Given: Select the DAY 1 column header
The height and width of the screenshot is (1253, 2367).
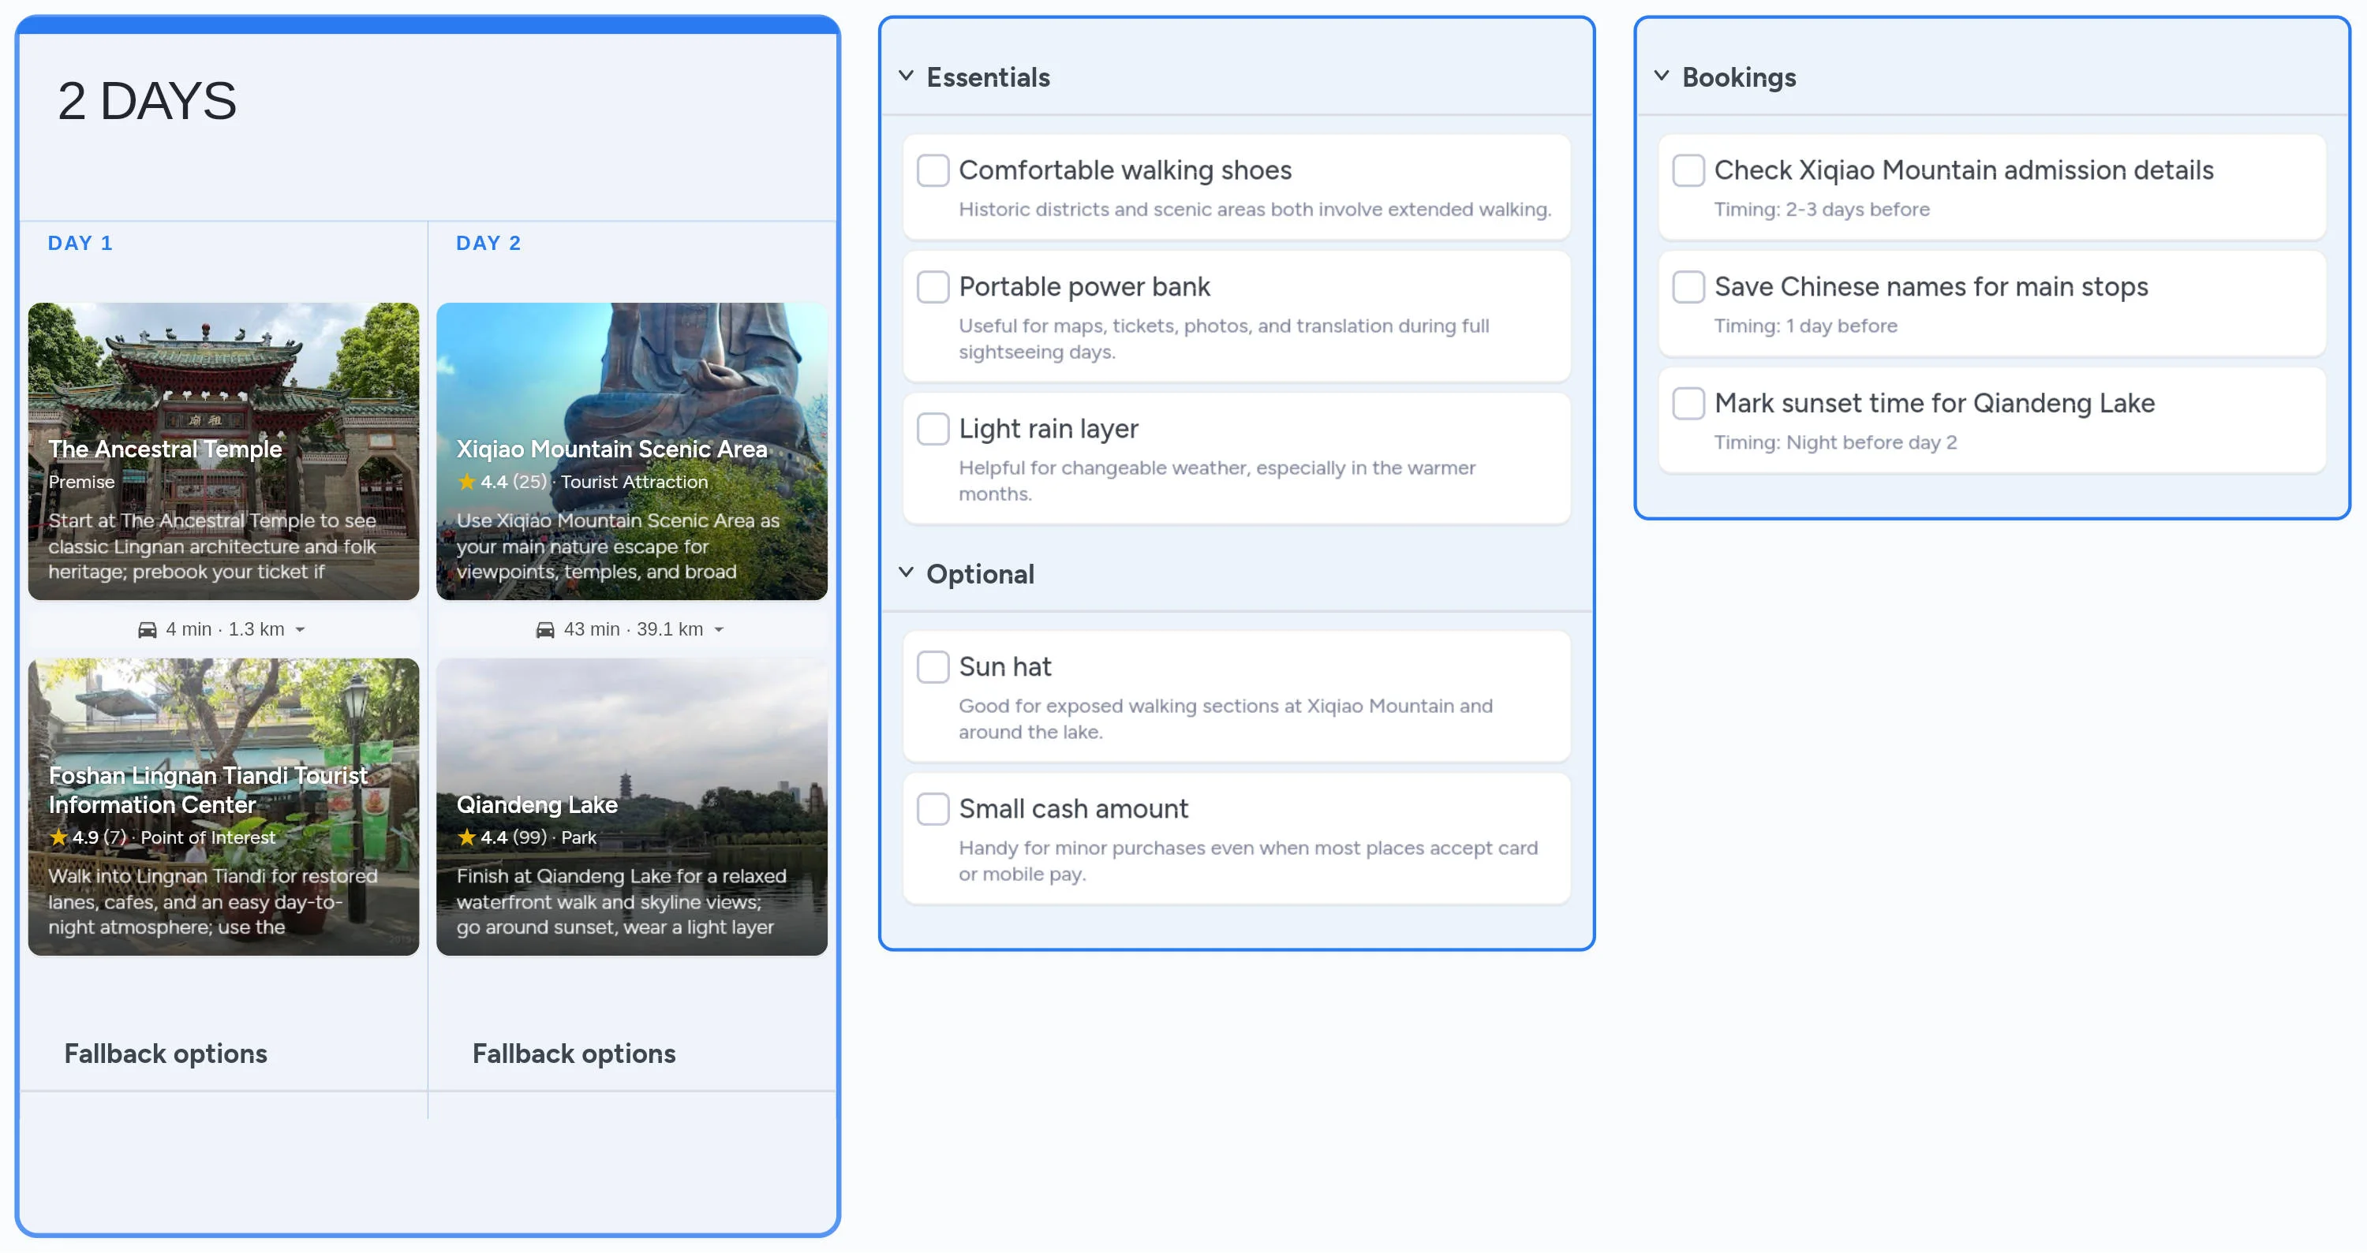Looking at the screenshot, I should click(x=80, y=244).
